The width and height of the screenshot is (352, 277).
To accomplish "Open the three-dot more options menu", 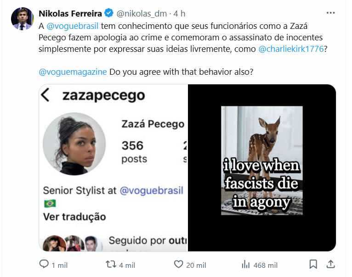I will point(331,13).
